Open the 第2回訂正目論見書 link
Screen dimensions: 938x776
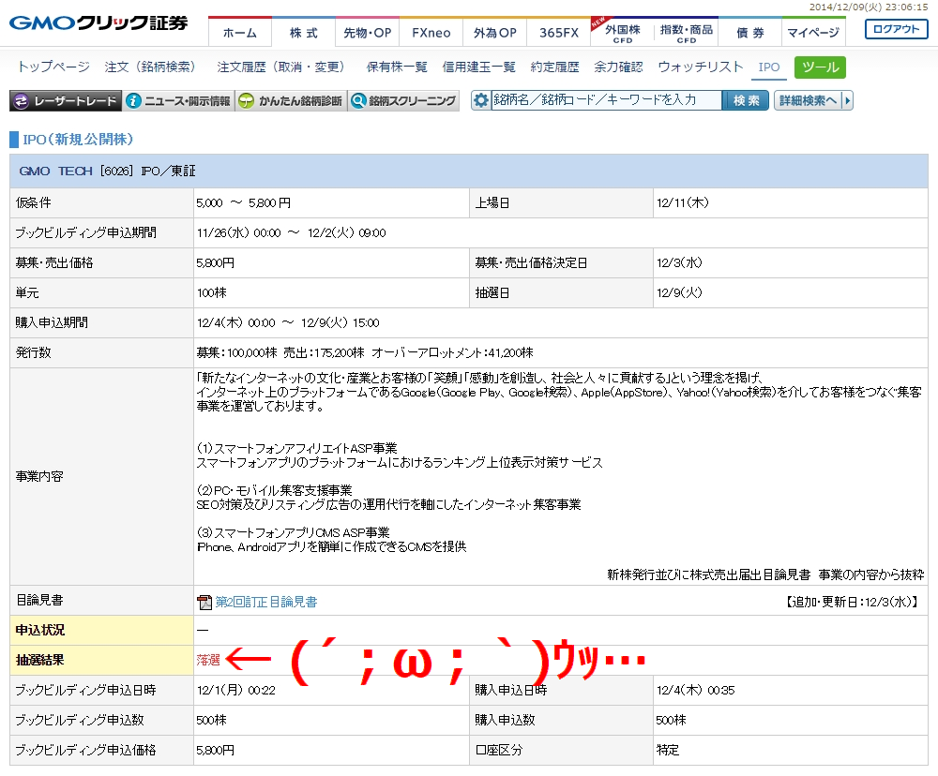click(x=266, y=602)
